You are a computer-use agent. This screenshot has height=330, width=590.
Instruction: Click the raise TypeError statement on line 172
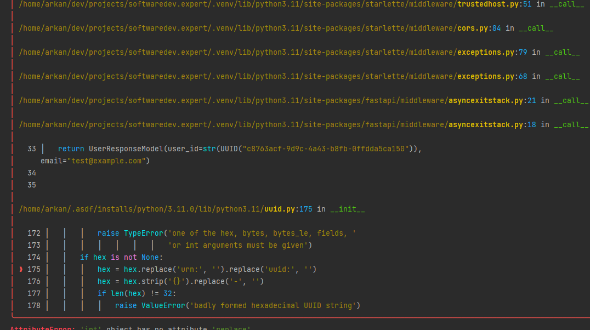click(226, 234)
